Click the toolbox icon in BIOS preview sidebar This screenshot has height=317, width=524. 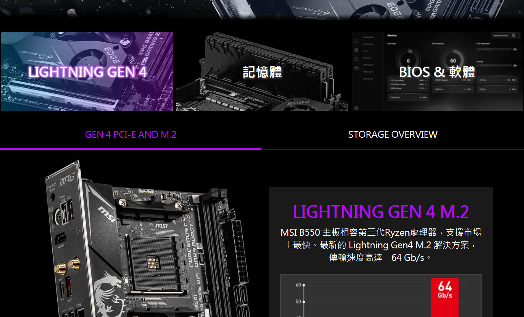pyautogui.click(x=356, y=68)
